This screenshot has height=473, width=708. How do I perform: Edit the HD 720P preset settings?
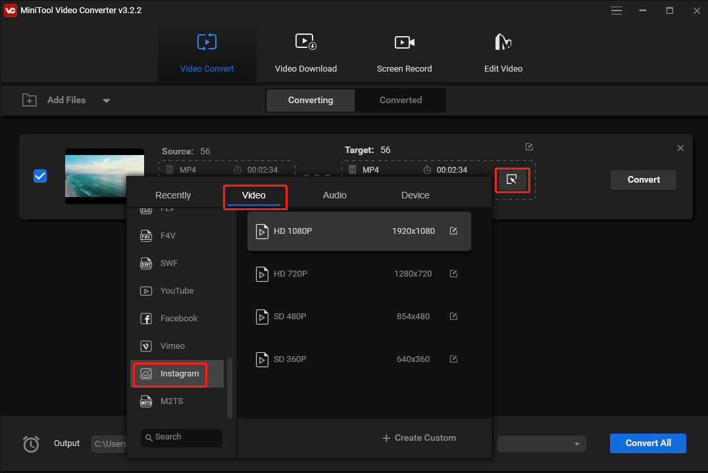click(454, 274)
